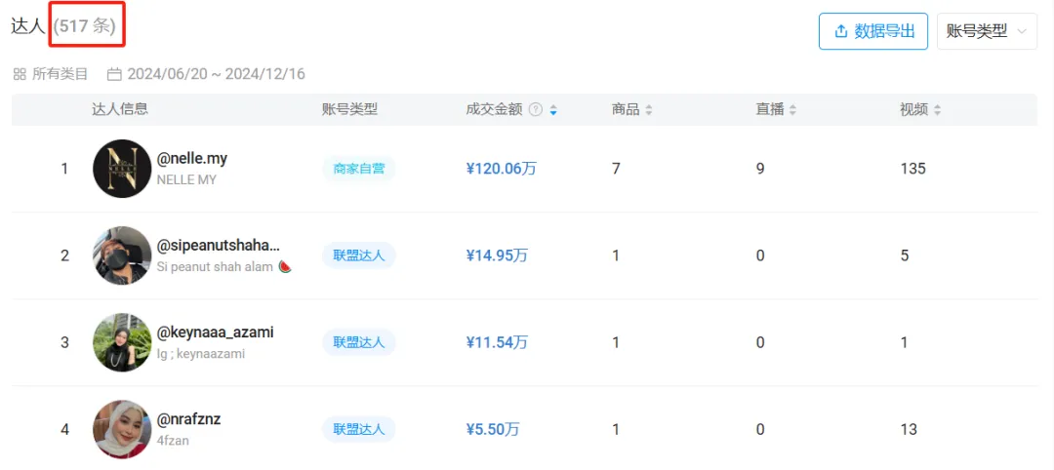Click the livestream count 9 for nelle.my

click(x=760, y=169)
